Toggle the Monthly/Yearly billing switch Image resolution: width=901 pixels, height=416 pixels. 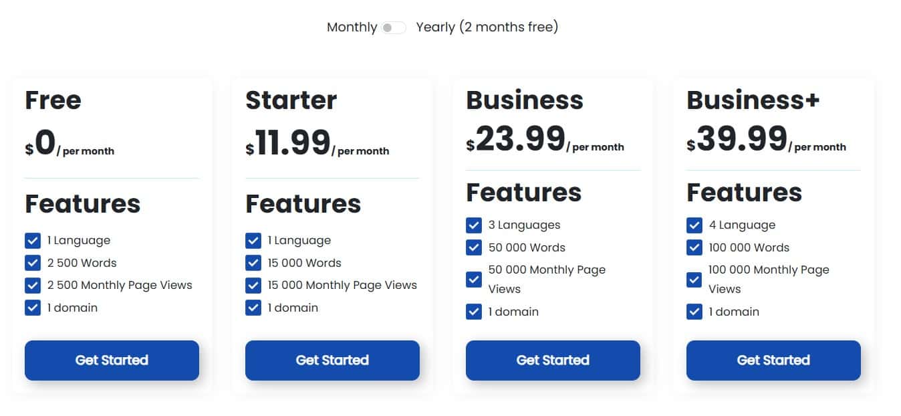pyautogui.click(x=394, y=27)
